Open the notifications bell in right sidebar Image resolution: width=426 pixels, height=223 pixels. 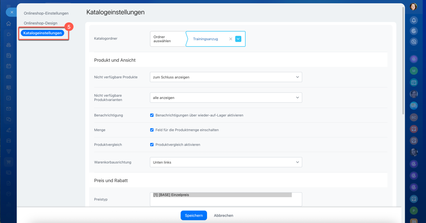414,20
